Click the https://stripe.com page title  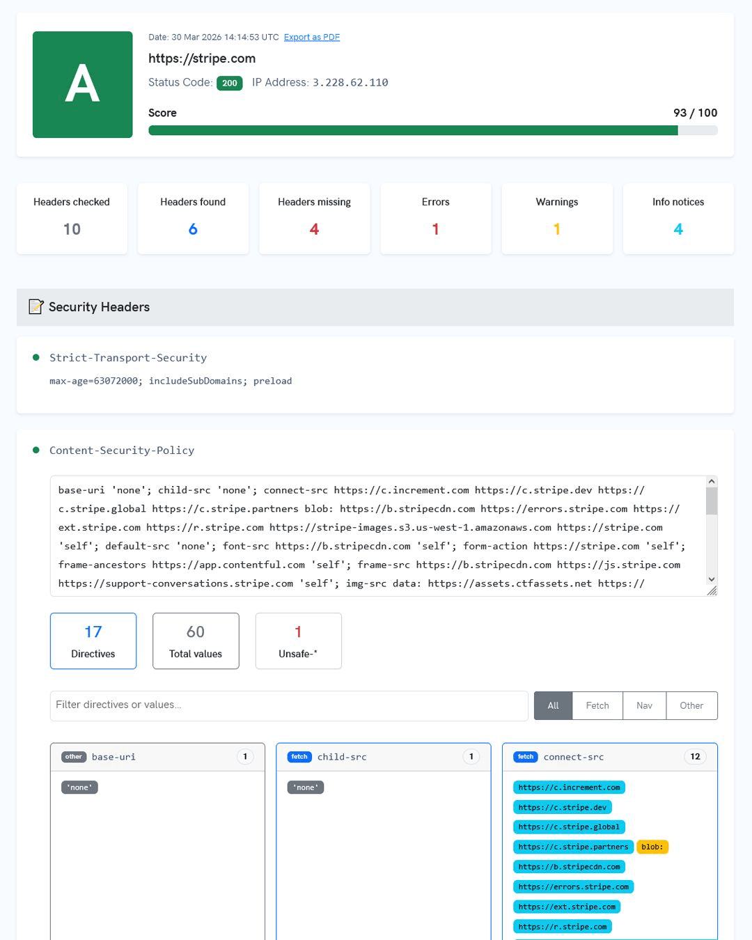pos(202,58)
